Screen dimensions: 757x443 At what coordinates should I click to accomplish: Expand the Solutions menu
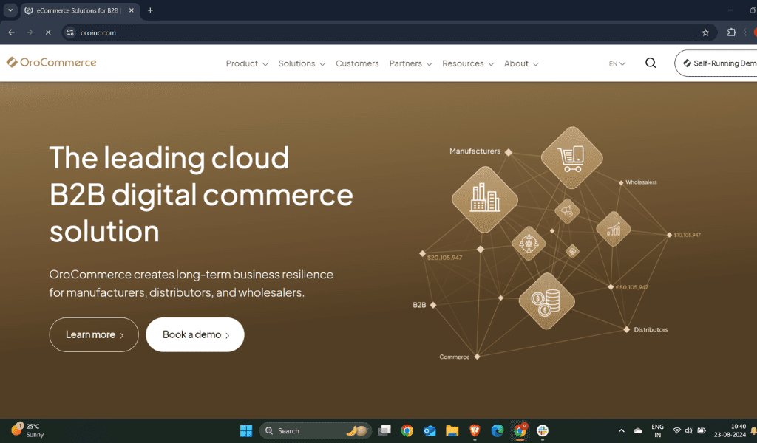point(302,63)
